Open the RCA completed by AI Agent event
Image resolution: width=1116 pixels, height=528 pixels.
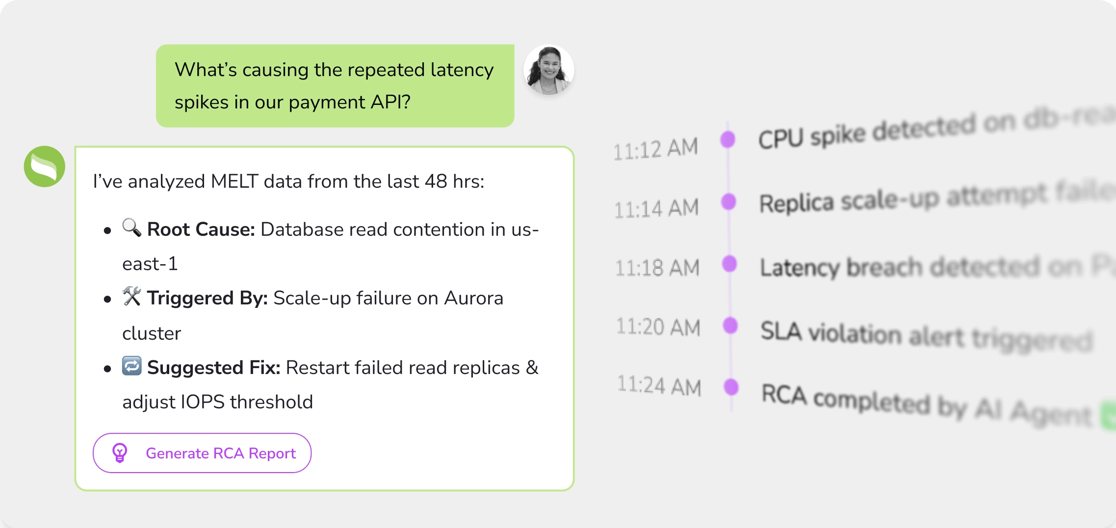[x=926, y=404]
